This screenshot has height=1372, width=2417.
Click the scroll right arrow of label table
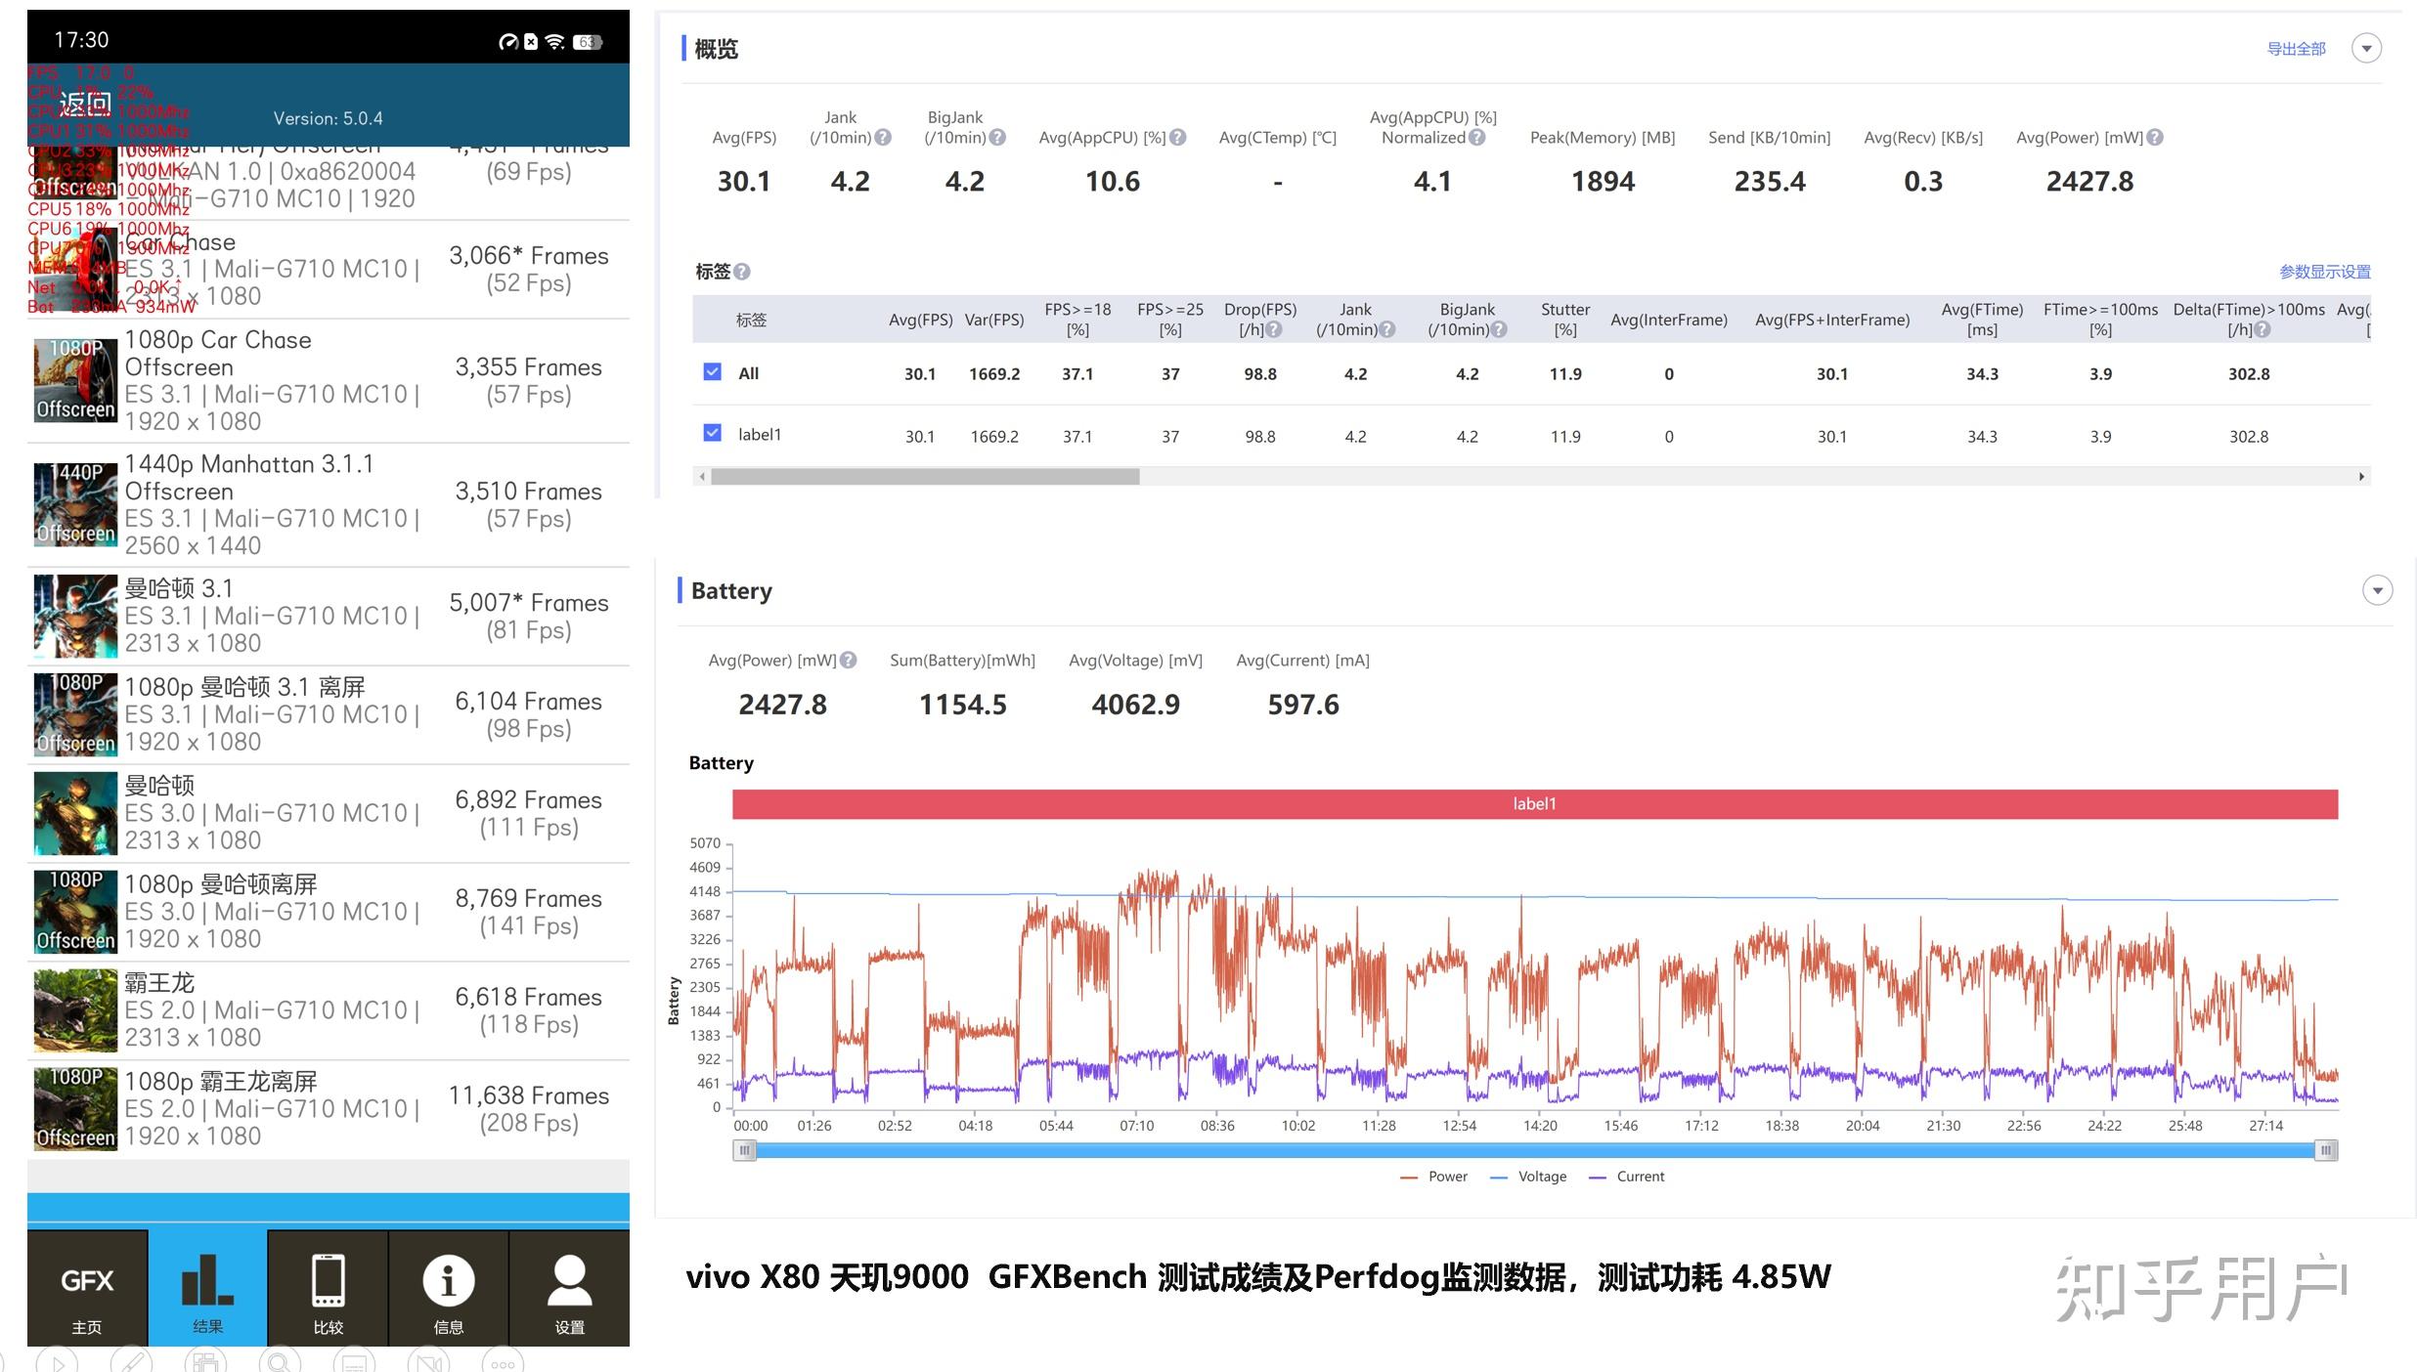point(2361,477)
